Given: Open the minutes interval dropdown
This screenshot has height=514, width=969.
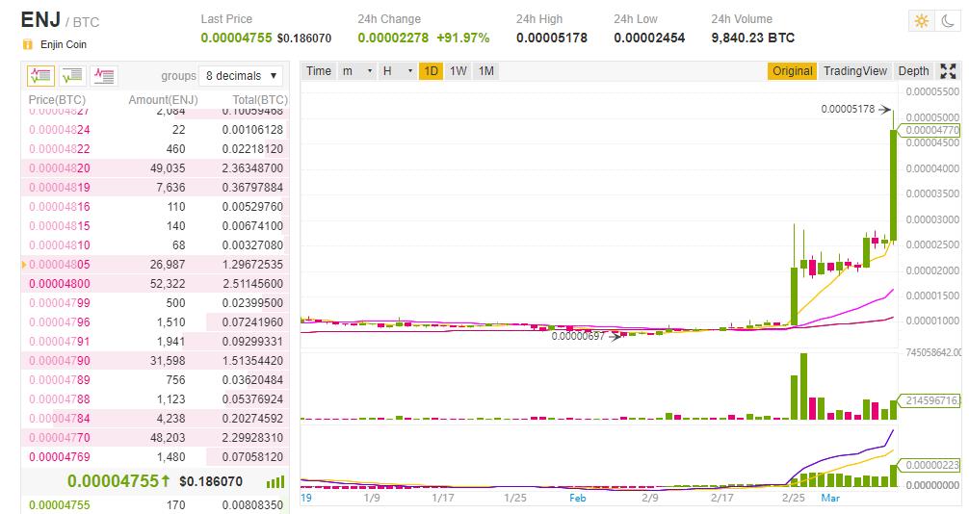Looking at the screenshot, I should point(357,71).
